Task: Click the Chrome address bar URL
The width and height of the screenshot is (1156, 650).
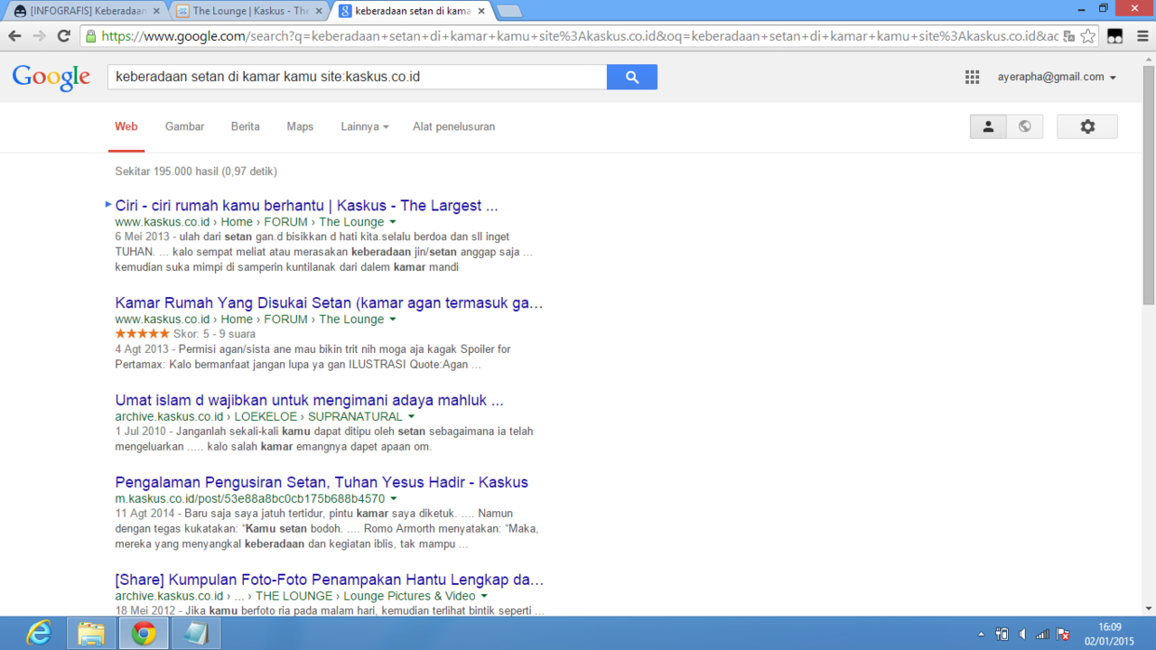Action: click(578, 36)
